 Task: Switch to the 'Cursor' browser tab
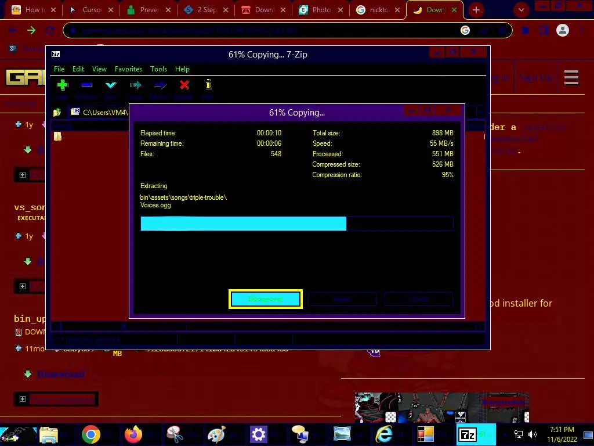91,10
